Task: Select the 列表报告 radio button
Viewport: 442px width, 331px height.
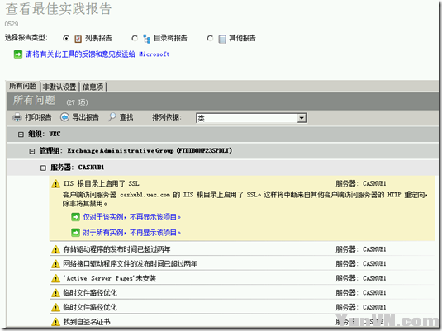Action: point(66,38)
